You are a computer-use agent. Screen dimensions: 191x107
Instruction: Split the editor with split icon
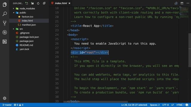coord(182,3)
